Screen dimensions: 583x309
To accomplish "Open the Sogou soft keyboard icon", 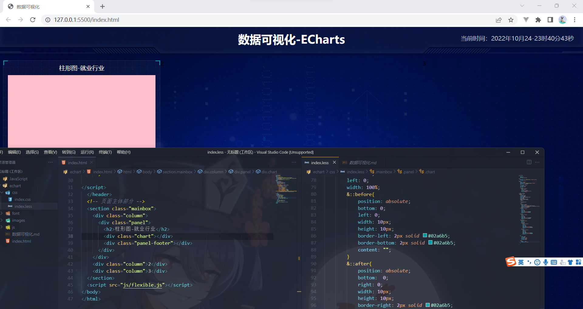I will click(x=554, y=262).
